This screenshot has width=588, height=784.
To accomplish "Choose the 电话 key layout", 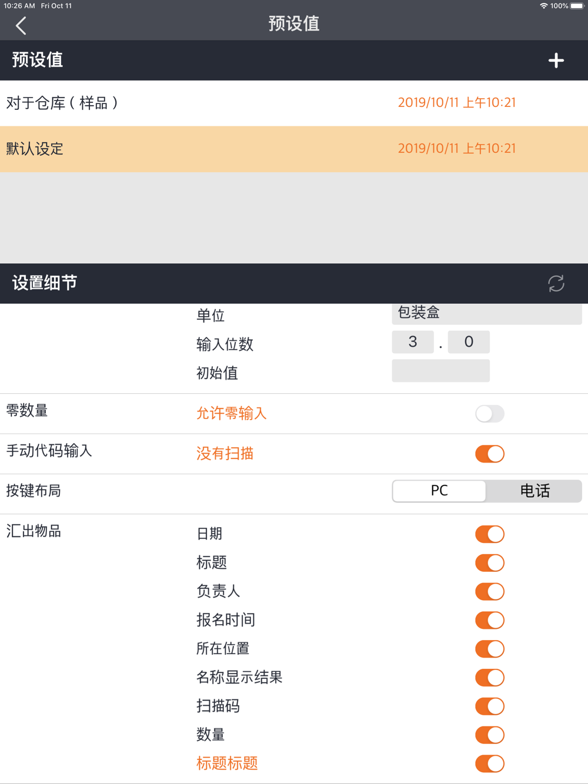I will coord(534,491).
